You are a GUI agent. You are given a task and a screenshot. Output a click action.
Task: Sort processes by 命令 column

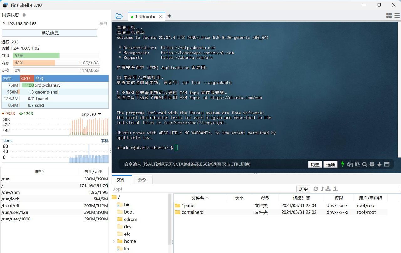tap(71, 78)
